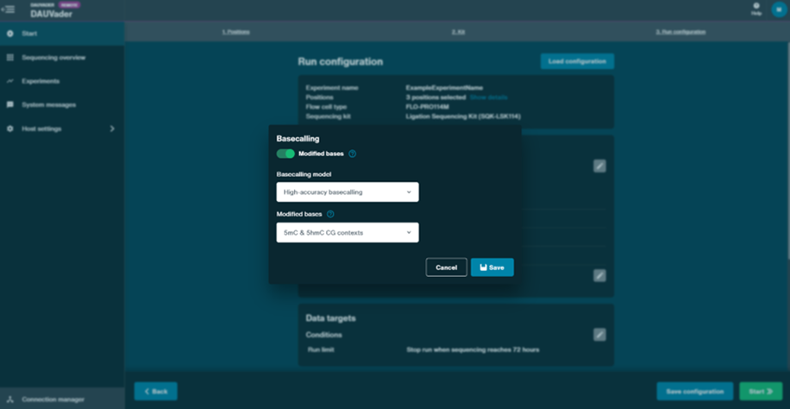
Task: Collapse the sidebar with the hamburger menu icon
Action: [8, 9]
